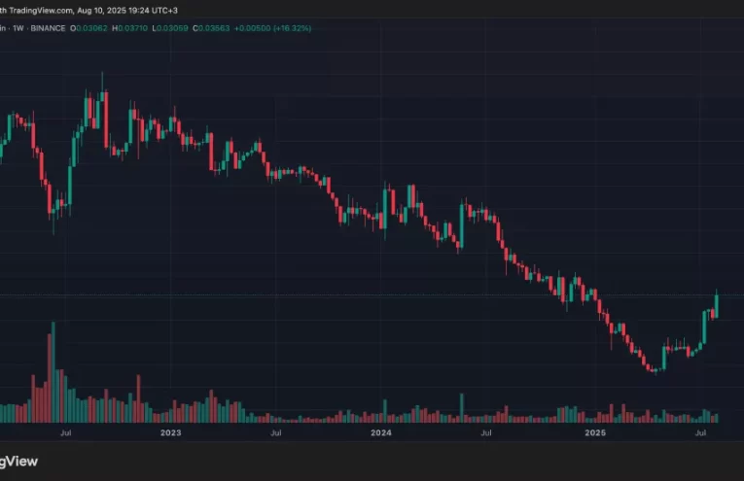The image size is (744, 481).
Task: Click the '2024' time axis label
Action: click(381, 432)
